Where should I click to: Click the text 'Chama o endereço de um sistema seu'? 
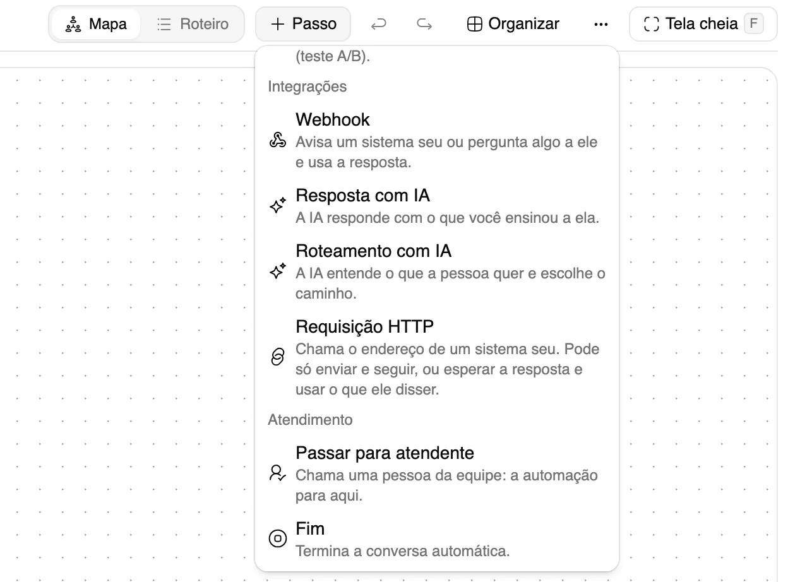pos(427,349)
